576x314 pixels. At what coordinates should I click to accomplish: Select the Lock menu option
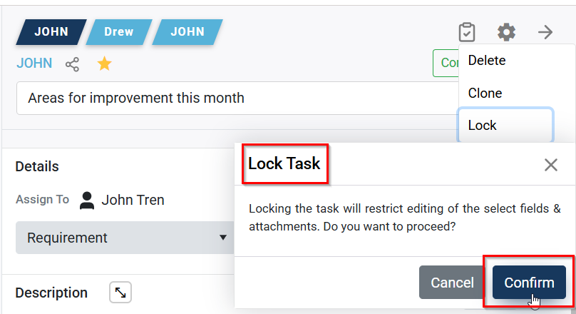[x=483, y=126]
